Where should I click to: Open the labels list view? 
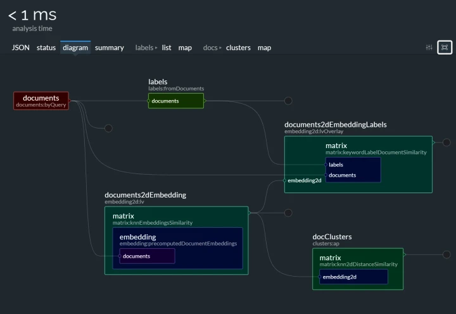tap(167, 47)
